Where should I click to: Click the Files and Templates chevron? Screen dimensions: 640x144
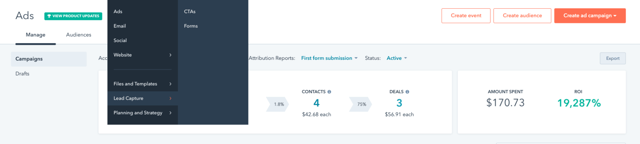pos(171,84)
